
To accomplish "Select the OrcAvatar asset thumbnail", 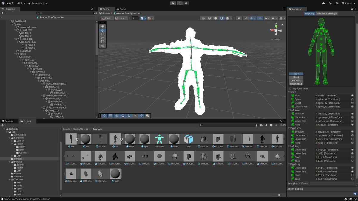I will click(x=159, y=139).
